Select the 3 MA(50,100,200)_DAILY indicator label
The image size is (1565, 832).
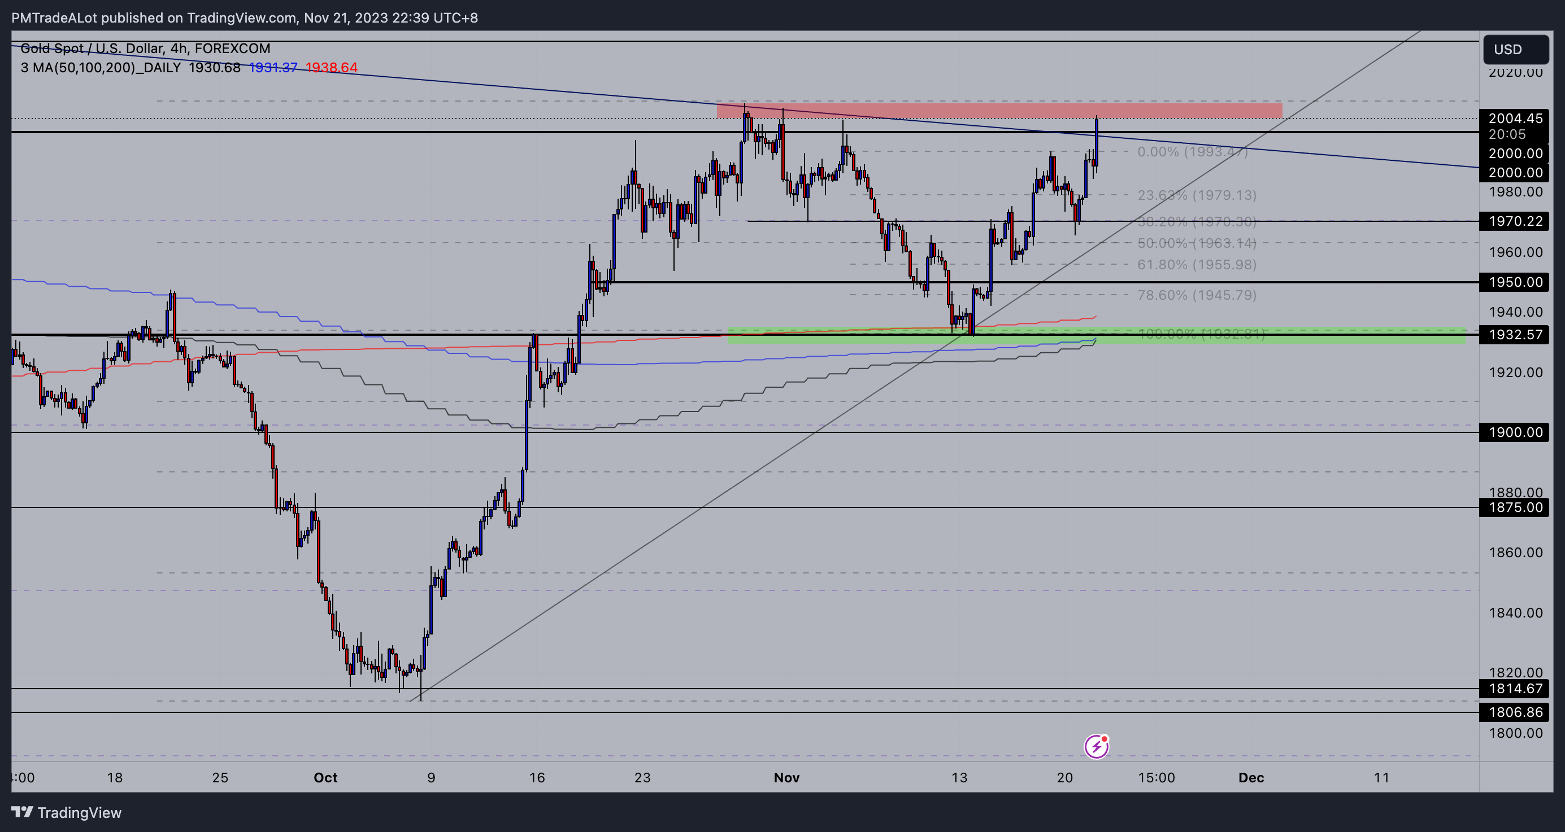click(x=100, y=67)
